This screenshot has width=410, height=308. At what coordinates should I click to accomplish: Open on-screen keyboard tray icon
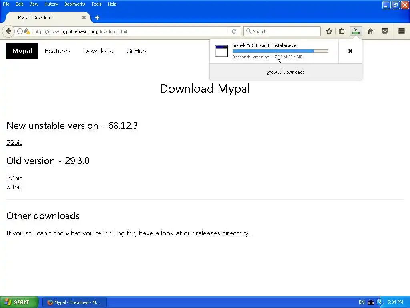coord(371,302)
